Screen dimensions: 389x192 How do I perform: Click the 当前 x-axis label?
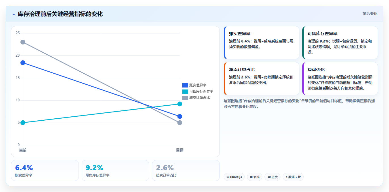coord(23,150)
